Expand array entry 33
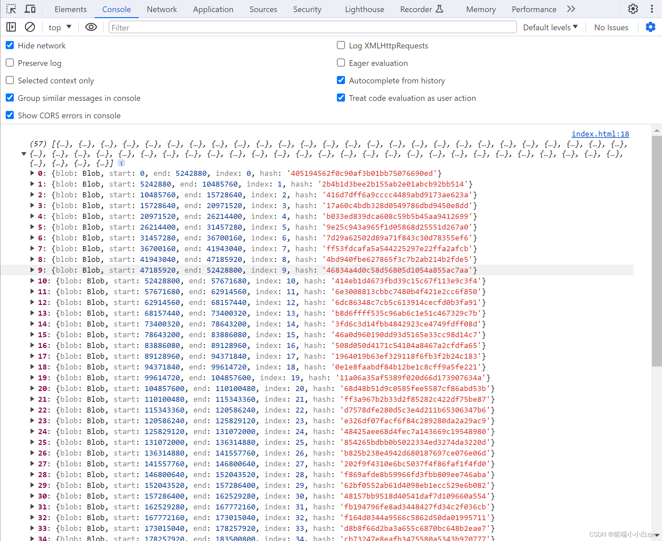 point(32,528)
